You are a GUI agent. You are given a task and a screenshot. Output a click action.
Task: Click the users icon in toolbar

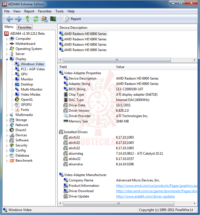click(44, 19)
